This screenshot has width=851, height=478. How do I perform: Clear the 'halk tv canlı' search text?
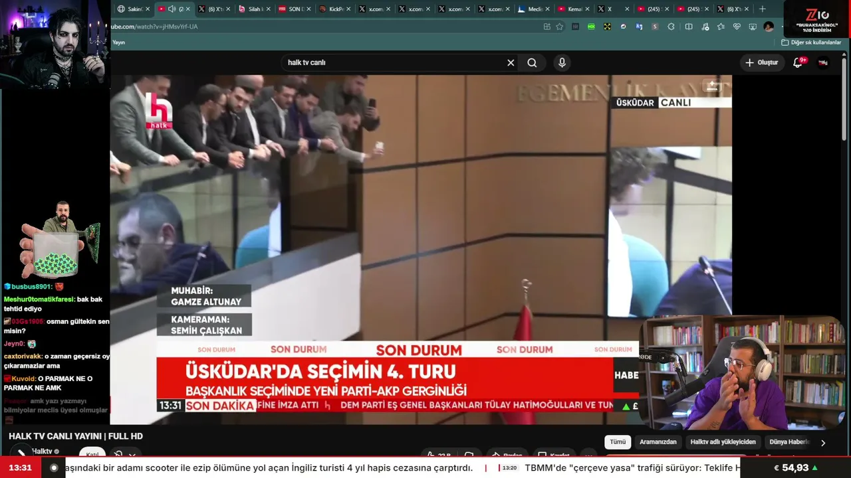511,62
